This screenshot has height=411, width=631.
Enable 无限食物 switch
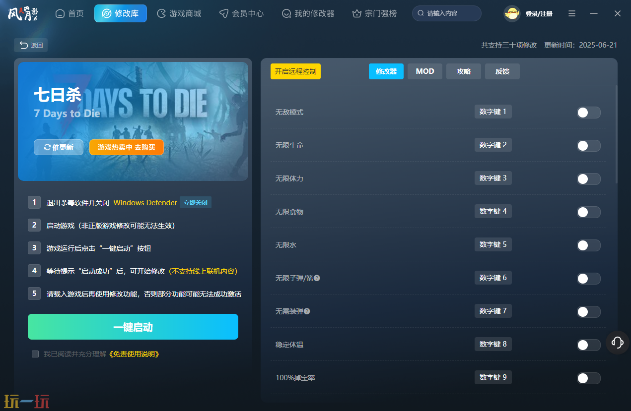(588, 212)
